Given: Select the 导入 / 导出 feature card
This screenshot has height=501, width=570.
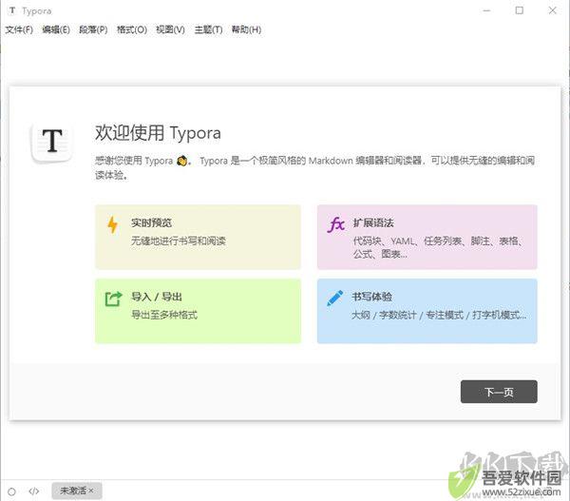Looking at the screenshot, I should pyautogui.click(x=198, y=311).
